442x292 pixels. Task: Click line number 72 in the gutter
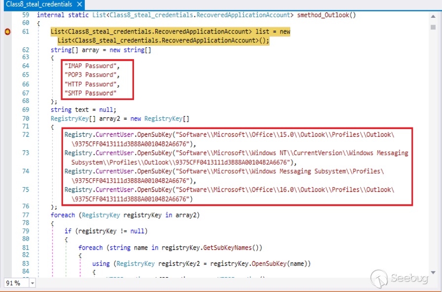click(26, 134)
